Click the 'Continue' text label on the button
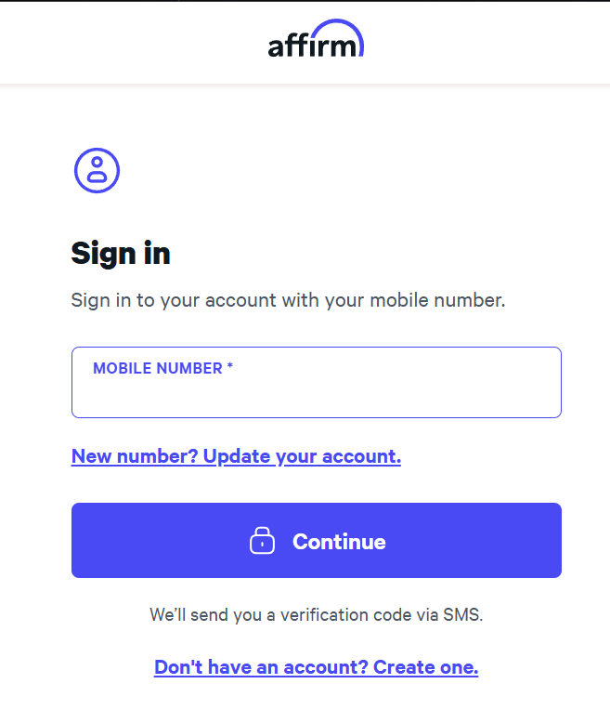This screenshot has width=610, height=710. pos(339,542)
